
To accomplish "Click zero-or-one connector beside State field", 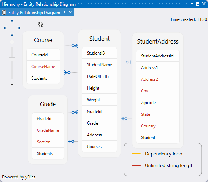I will (125, 119).
